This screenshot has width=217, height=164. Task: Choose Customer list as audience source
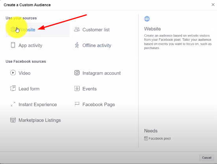(96, 30)
